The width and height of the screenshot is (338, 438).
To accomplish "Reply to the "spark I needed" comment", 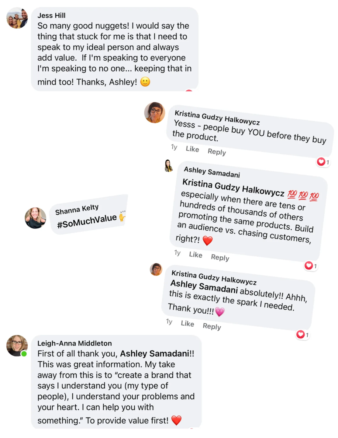I will tap(212, 326).
